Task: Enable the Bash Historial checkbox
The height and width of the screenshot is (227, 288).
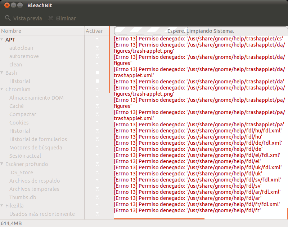Action: [x=97, y=81]
